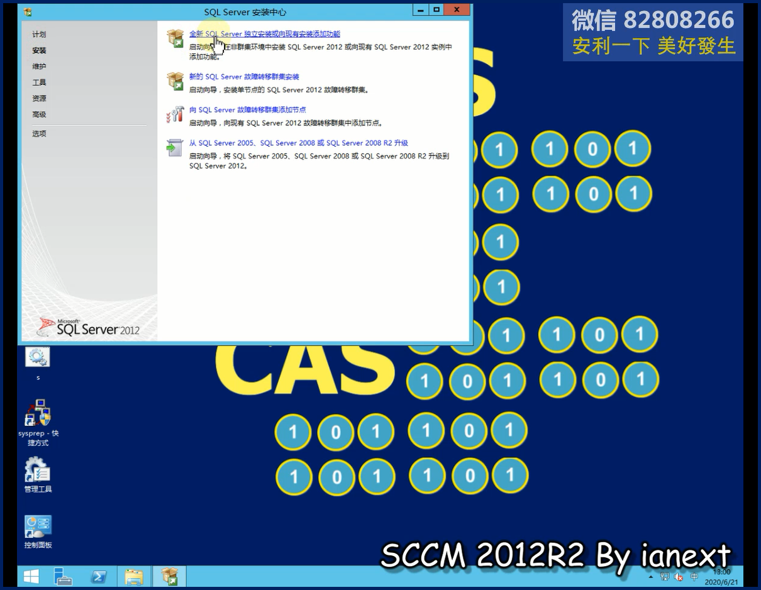Image resolution: width=761 pixels, height=590 pixels.
Task: Select 高级 in the left navigation
Action: pos(39,114)
